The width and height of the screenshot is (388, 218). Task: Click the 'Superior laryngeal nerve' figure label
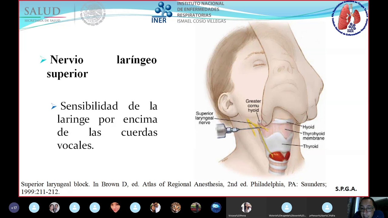click(205, 118)
